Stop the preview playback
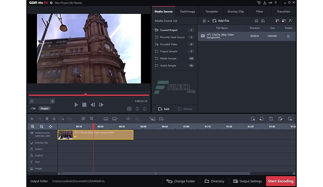Screen dimensions: 323x187 click(x=84, y=105)
